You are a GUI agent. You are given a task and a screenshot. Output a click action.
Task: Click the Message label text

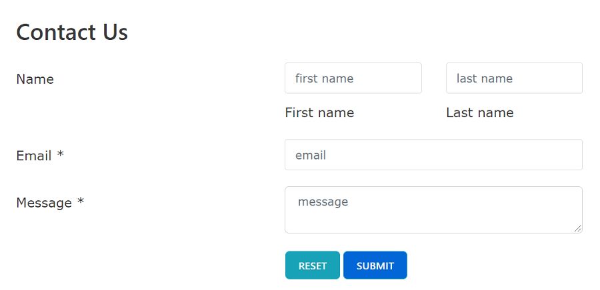[43, 203]
